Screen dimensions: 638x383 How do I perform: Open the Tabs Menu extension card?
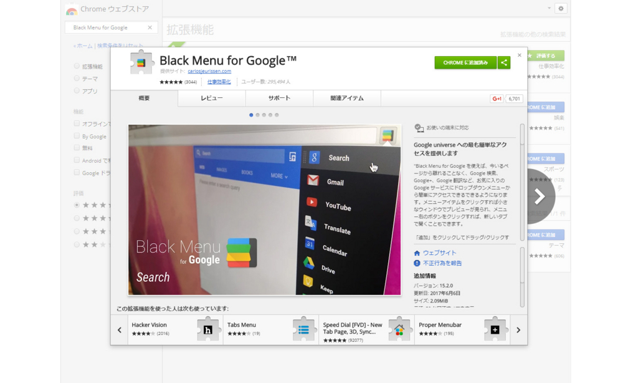(271, 330)
